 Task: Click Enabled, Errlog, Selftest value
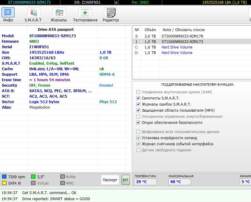[52, 63]
